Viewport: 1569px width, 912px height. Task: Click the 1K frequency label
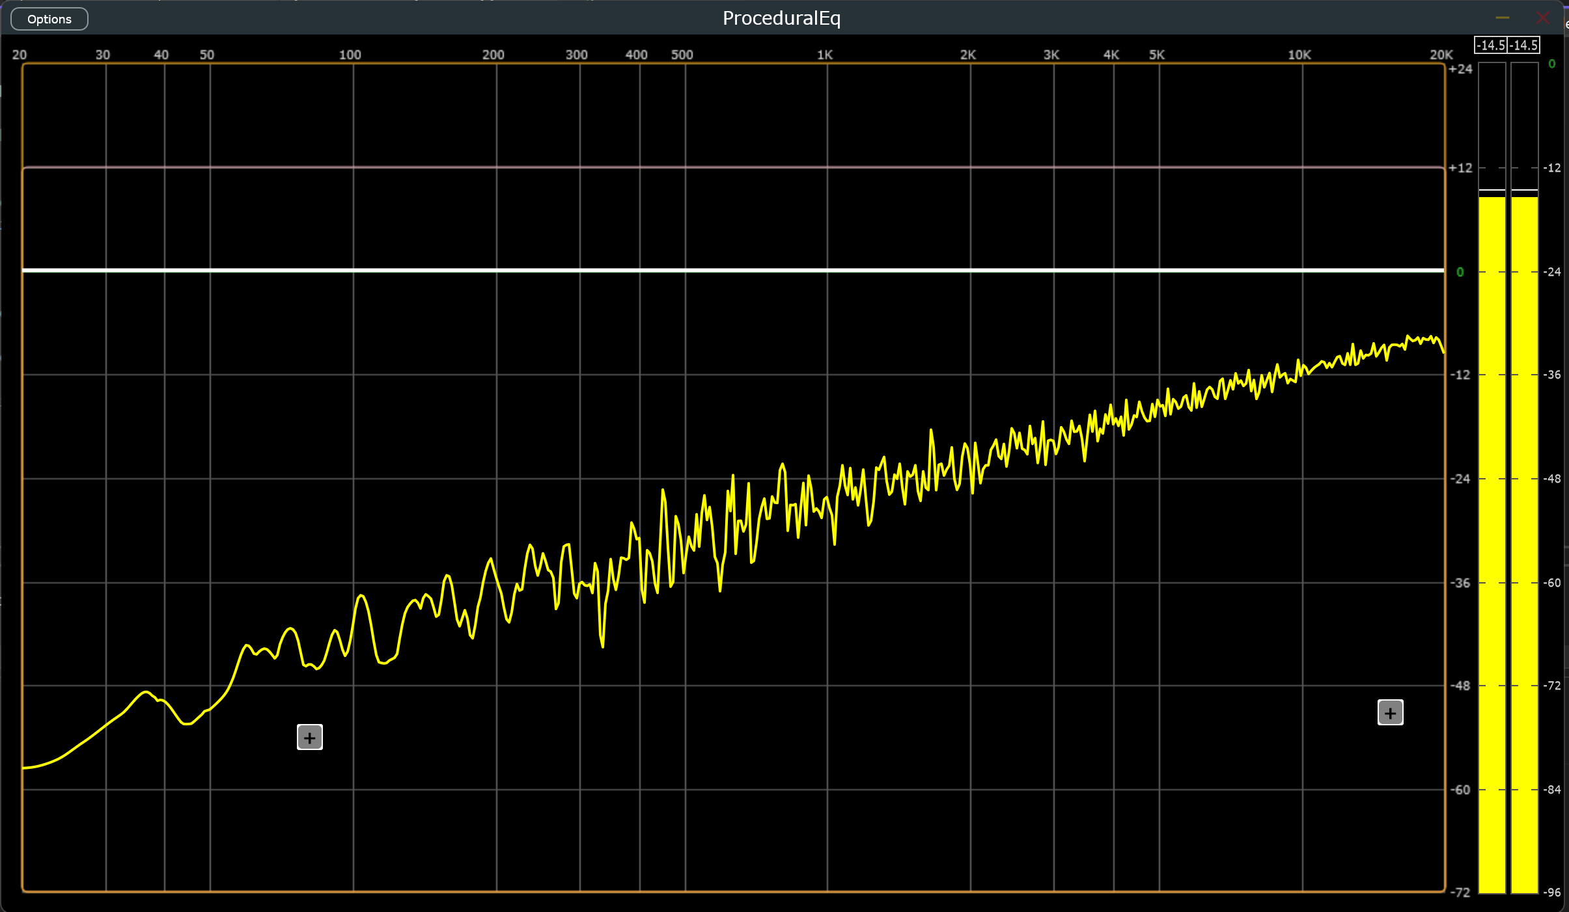[x=825, y=55]
